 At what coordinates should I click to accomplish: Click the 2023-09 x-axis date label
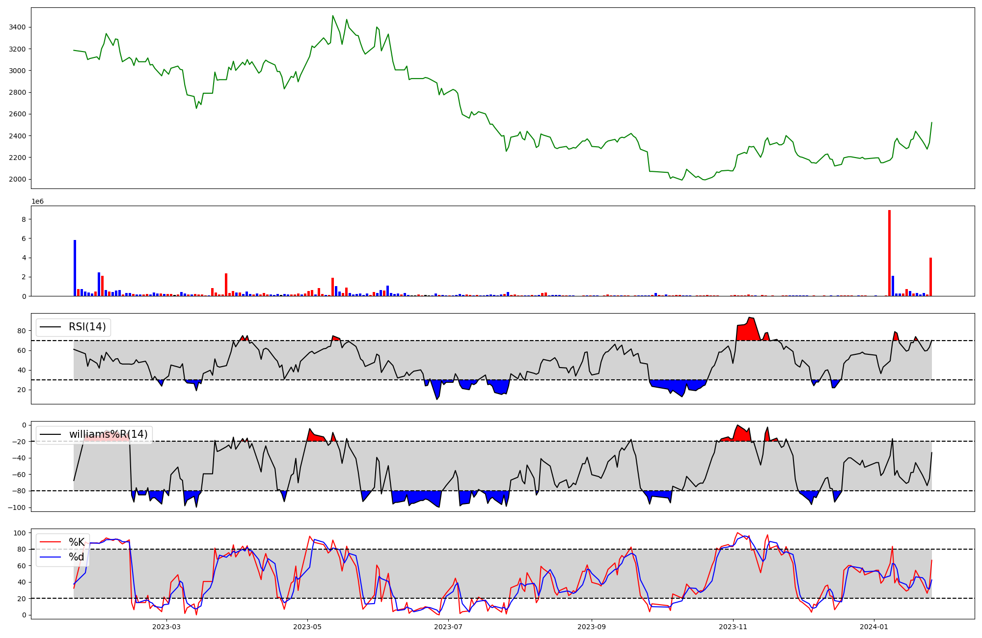592,627
